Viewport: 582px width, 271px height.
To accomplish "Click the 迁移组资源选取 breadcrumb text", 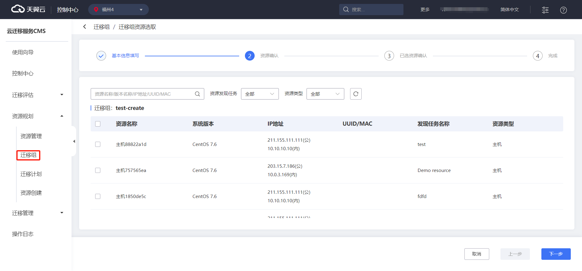I will click(x=137, y=27).
